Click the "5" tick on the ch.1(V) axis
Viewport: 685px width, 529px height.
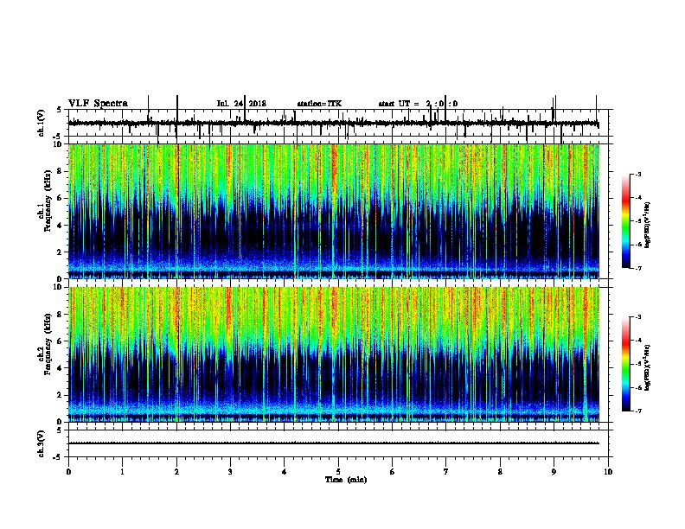pos(59,110)
